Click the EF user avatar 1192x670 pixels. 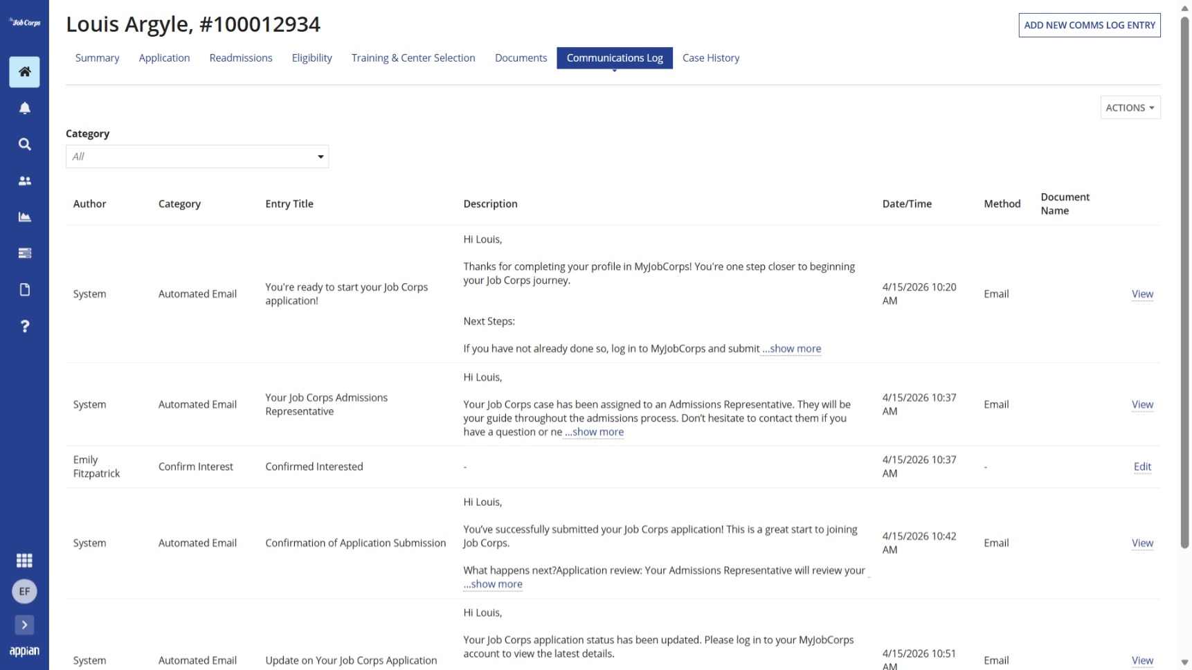tap(24, 591)
